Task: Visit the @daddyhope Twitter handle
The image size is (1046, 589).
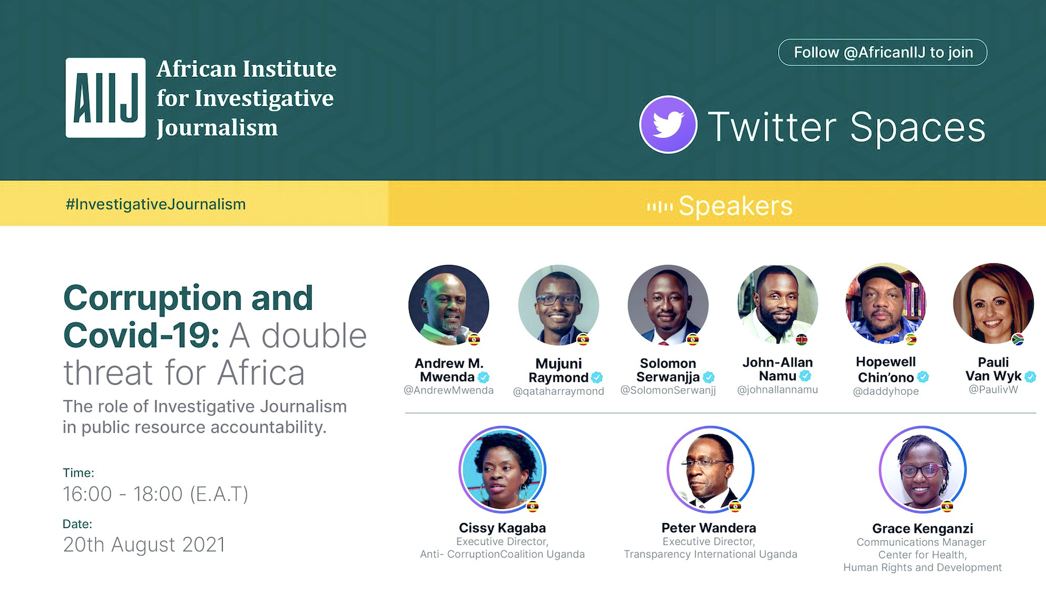Action: click(886, 391)
